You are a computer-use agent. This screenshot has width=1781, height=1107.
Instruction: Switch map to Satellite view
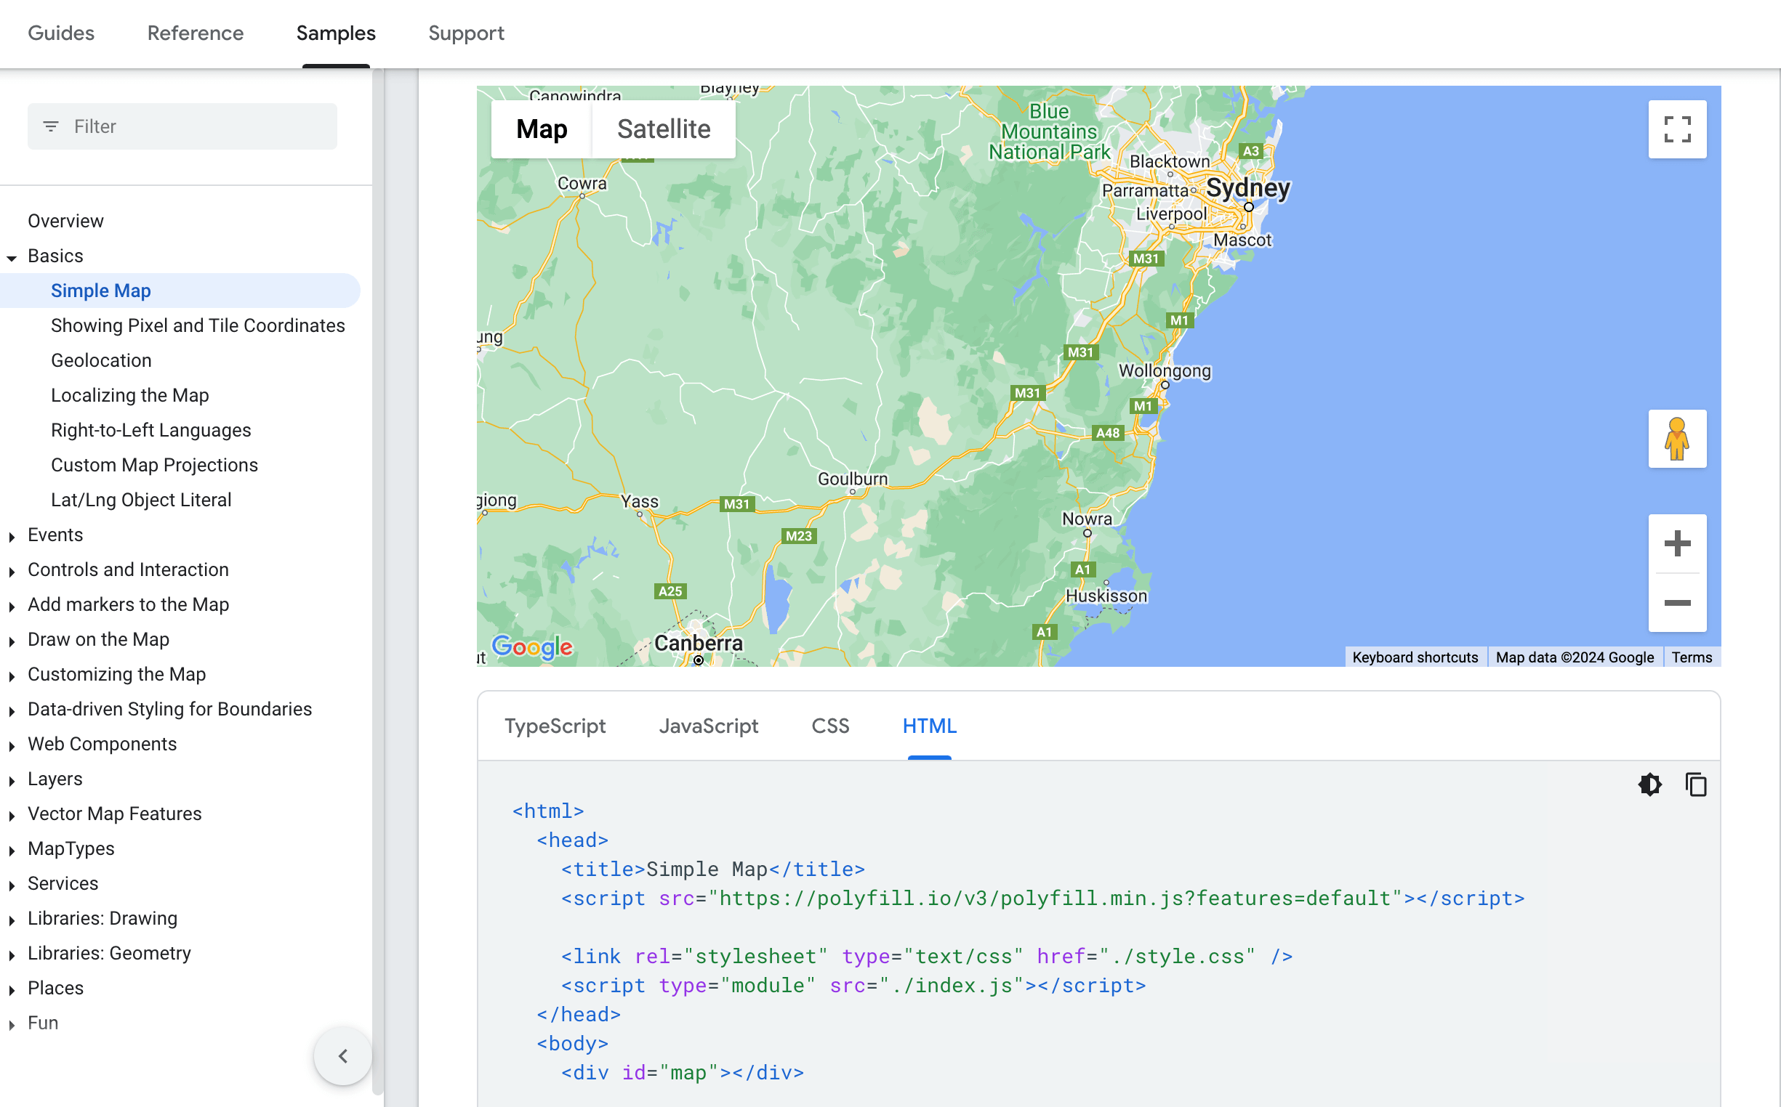pos(663,129)
